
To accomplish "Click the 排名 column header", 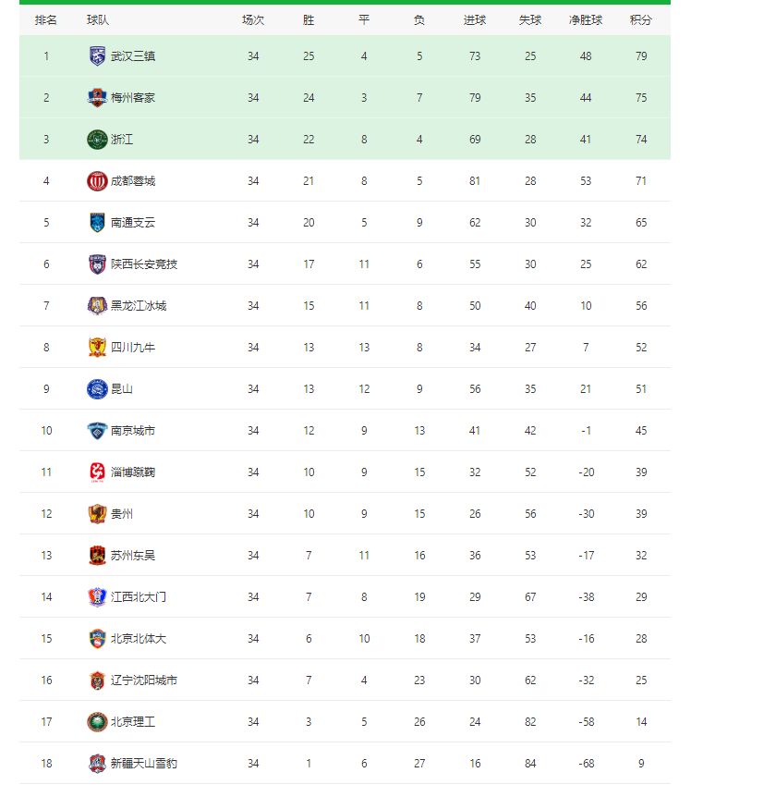I will point(45,20).
